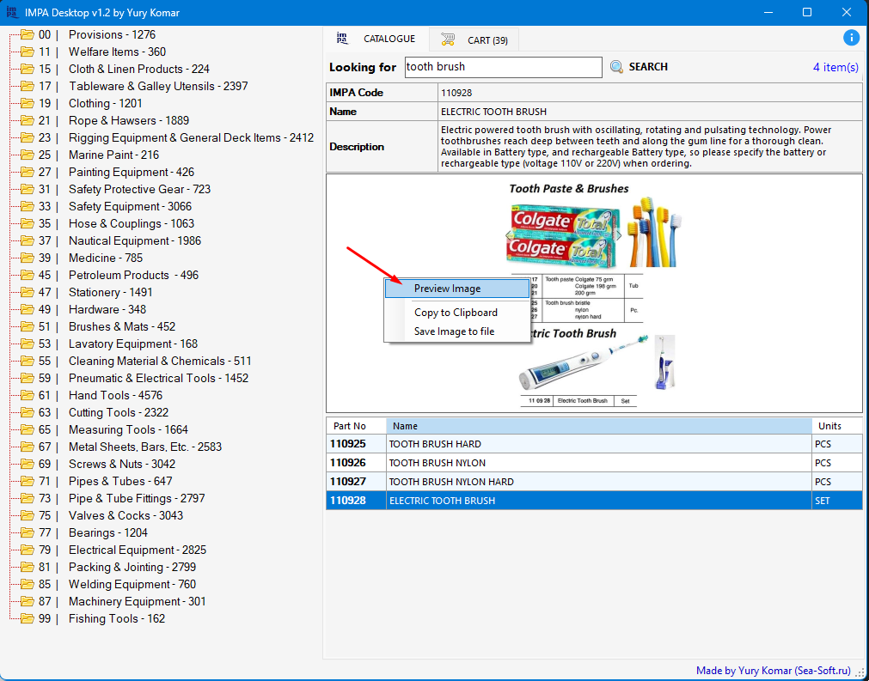Click the Provisions folder icon

(27, 34)
